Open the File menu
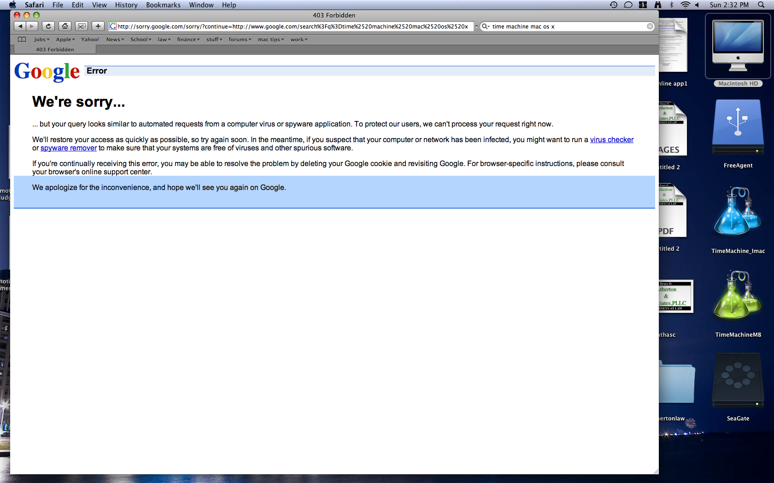Image resolution: width=774 pixels, height=483 pixels. [x=58, y=5]
